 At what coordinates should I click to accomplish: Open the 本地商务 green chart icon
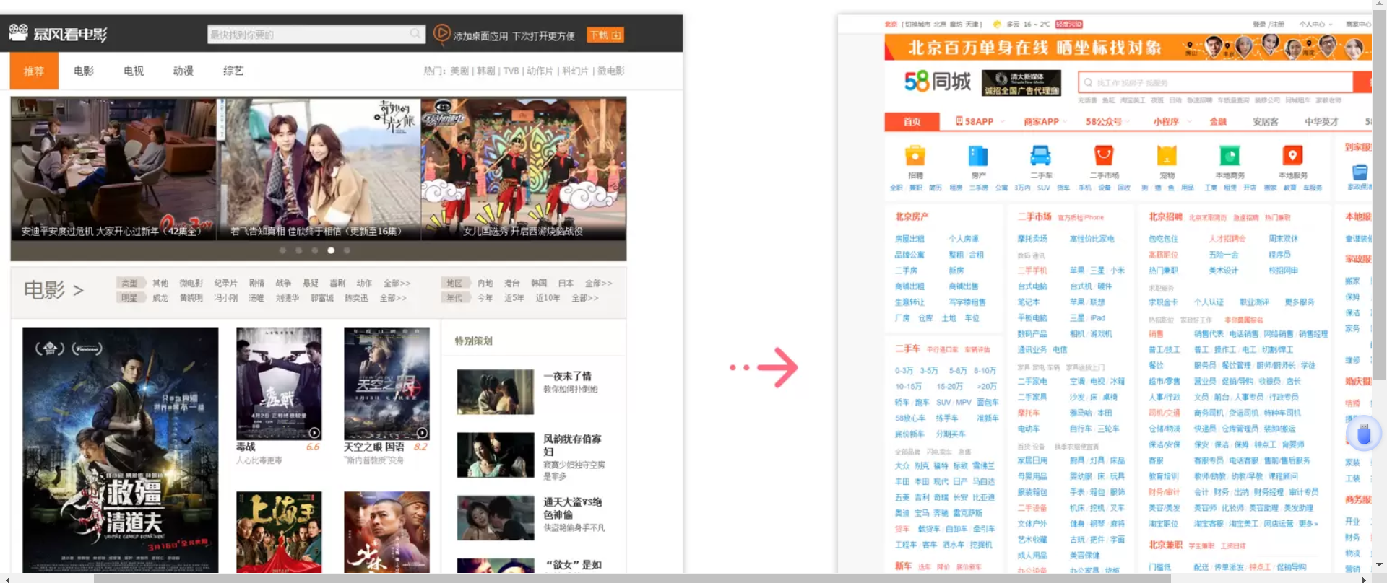pos(1230,156)
